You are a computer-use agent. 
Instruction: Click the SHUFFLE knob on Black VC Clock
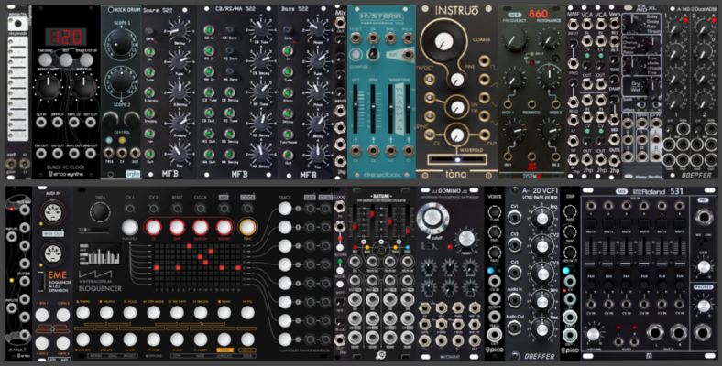83,87
